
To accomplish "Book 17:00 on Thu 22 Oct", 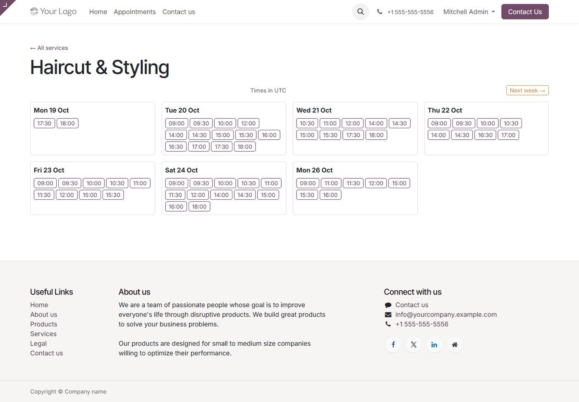I will [x=508, y=135].
